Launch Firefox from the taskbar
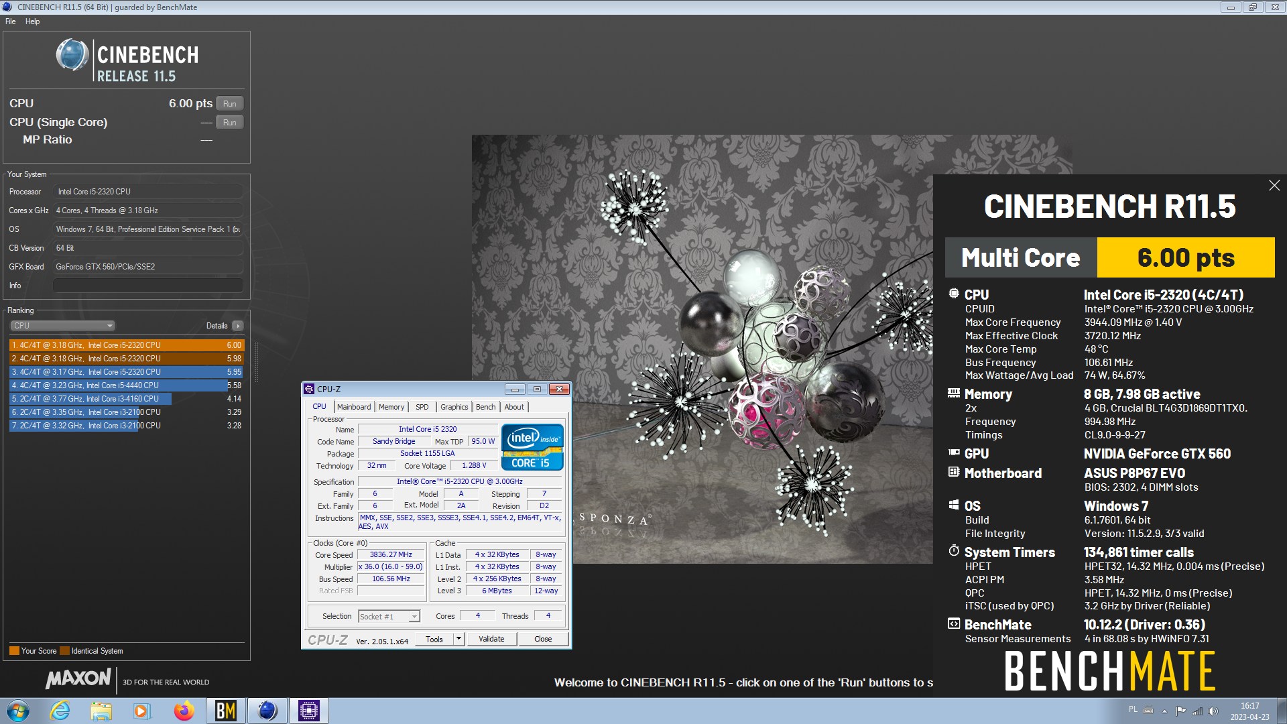Image resolution: width=1287 pixels, height=724 pixels. 184,711
